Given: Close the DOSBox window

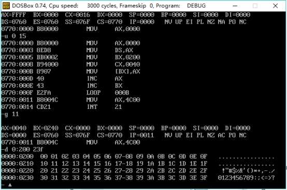Looking at the screenshot, I should click(275, 6).
